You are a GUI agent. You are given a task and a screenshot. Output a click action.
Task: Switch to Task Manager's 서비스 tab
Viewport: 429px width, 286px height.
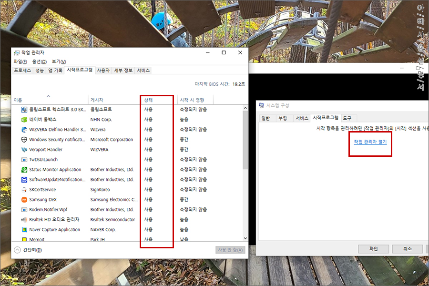(x=143, y=71)
